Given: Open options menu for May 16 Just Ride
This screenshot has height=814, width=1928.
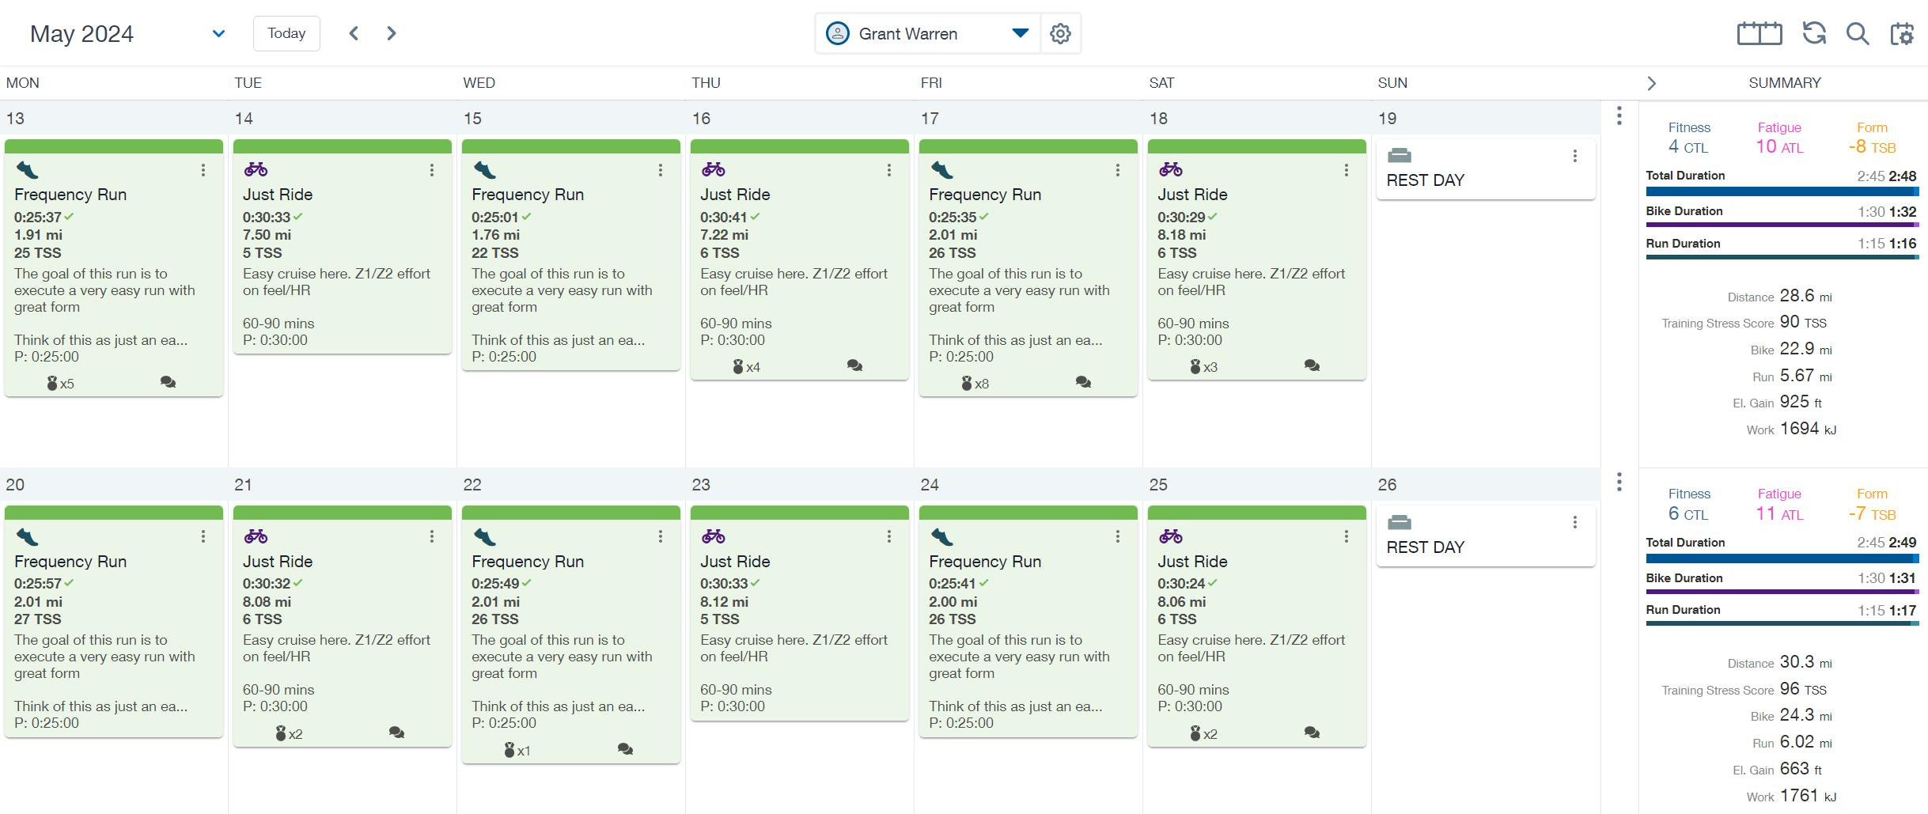Looking at the screenshot, I should 889,170.
